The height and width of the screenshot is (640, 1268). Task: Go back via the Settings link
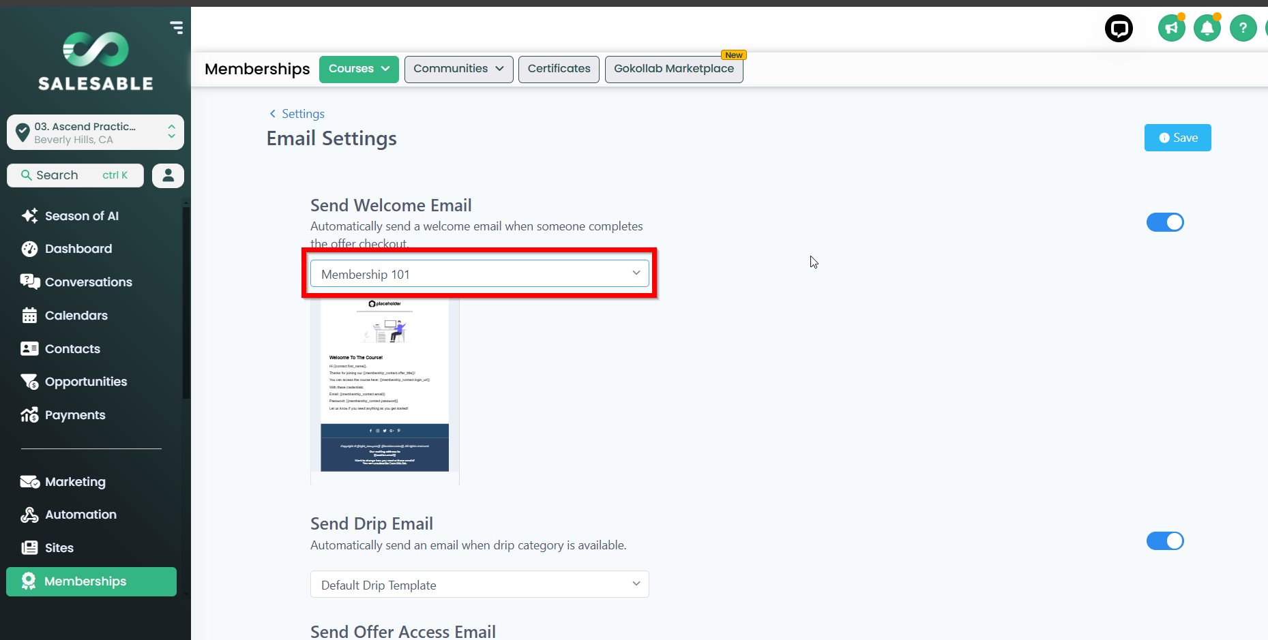(303, 114)
